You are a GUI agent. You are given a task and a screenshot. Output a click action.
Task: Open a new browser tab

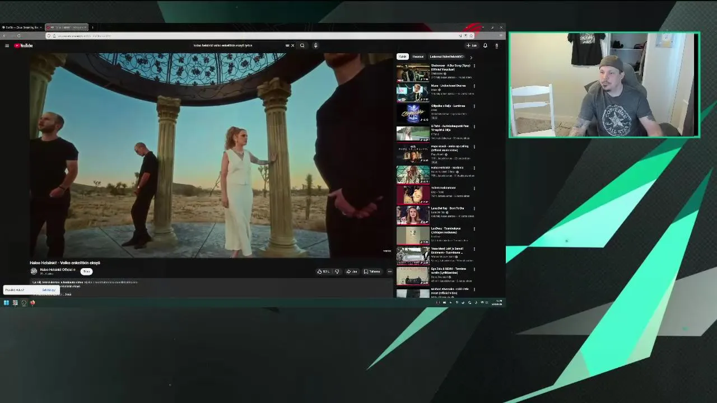click(92, 27)
